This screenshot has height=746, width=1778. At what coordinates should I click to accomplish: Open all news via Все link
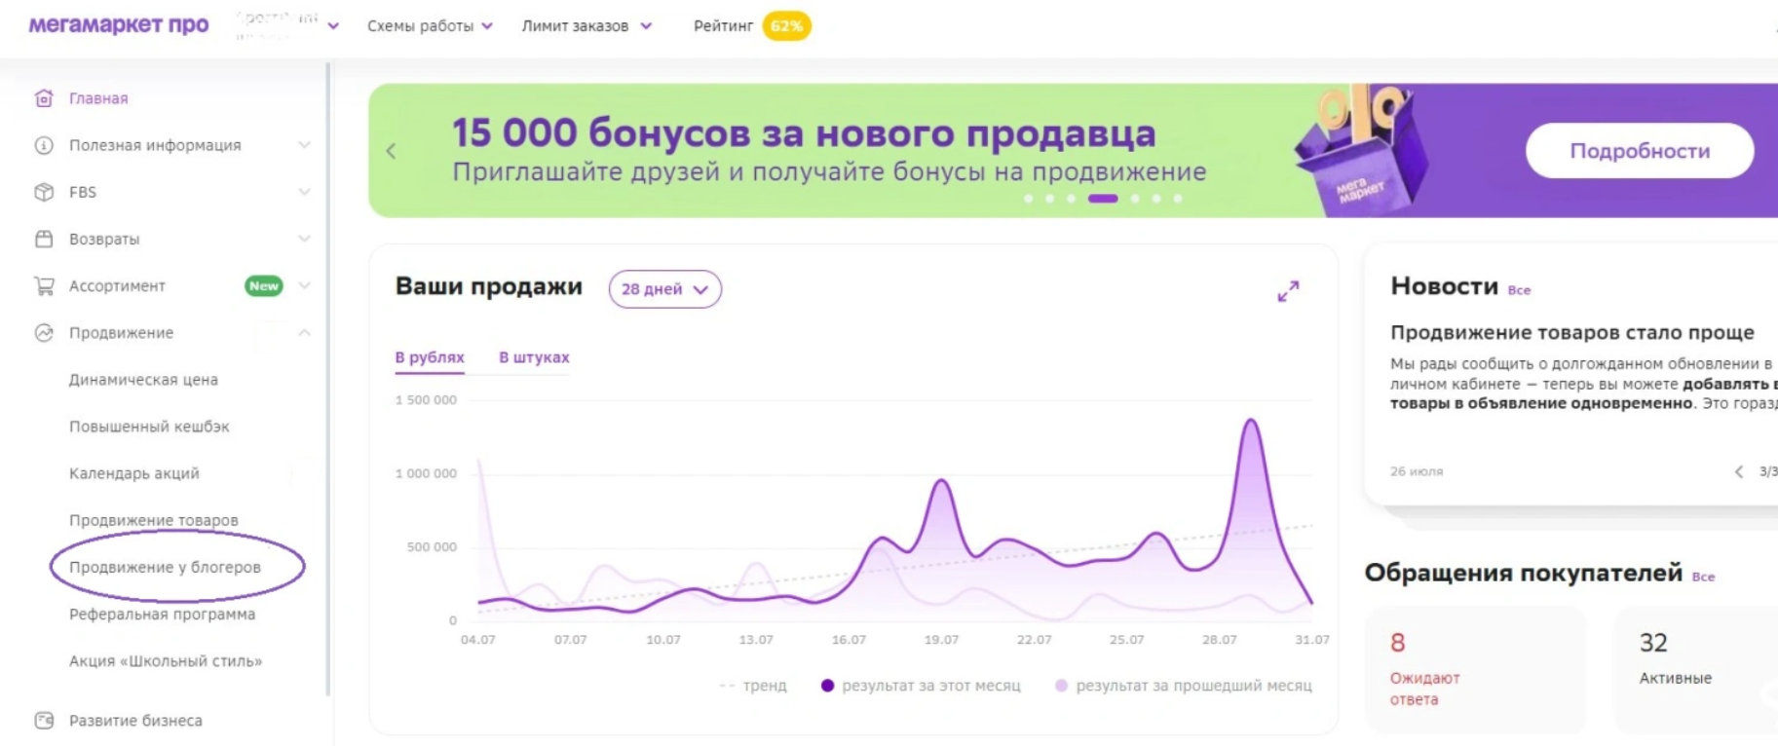[1519, 290]
